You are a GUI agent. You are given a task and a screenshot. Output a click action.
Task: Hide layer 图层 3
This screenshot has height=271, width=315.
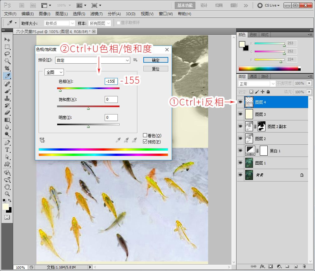240,114
